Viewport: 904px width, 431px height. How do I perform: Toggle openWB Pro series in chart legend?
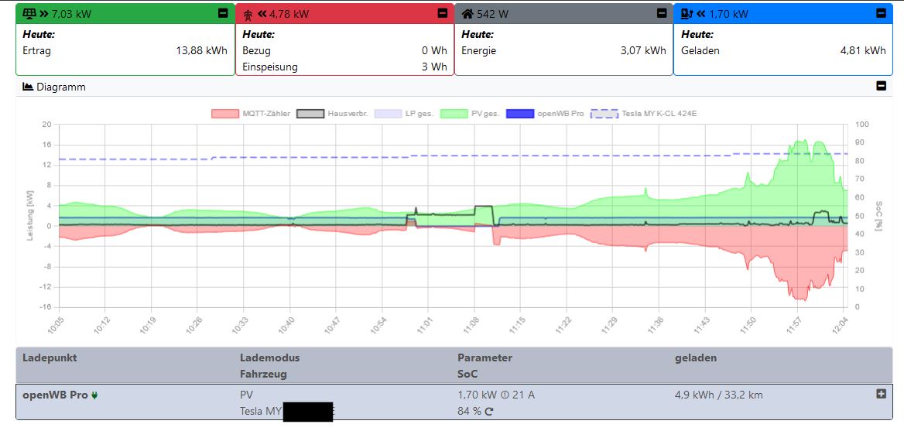545,114
